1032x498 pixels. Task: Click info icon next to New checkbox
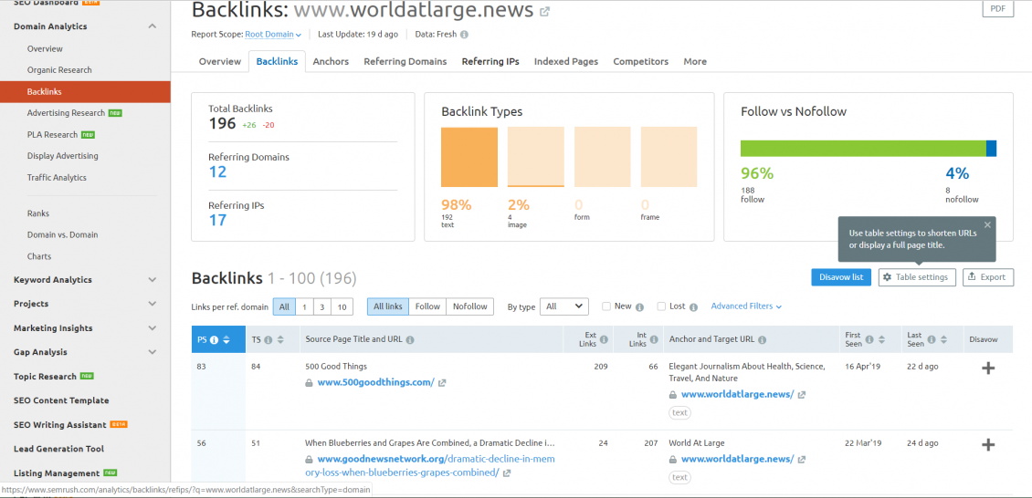tap(639, 306)
